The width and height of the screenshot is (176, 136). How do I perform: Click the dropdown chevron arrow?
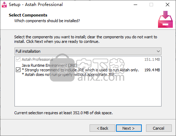(x=158, y=51)
